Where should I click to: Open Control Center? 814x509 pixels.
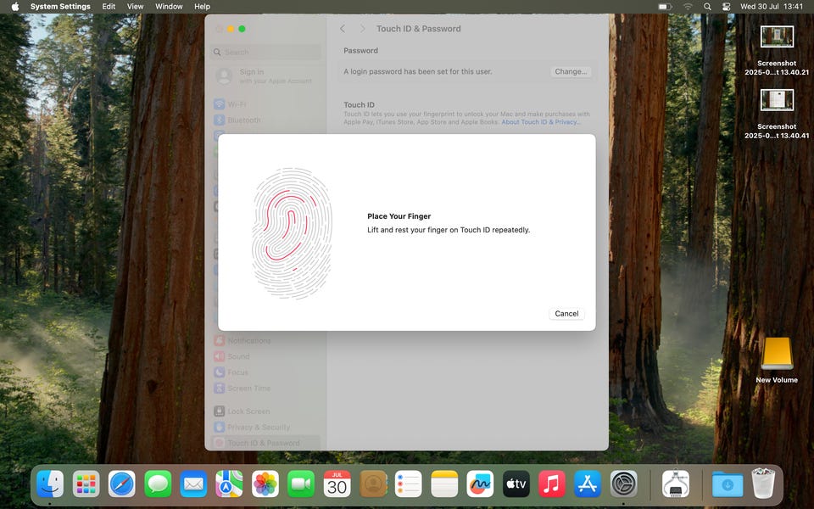[x=727, y=7]
